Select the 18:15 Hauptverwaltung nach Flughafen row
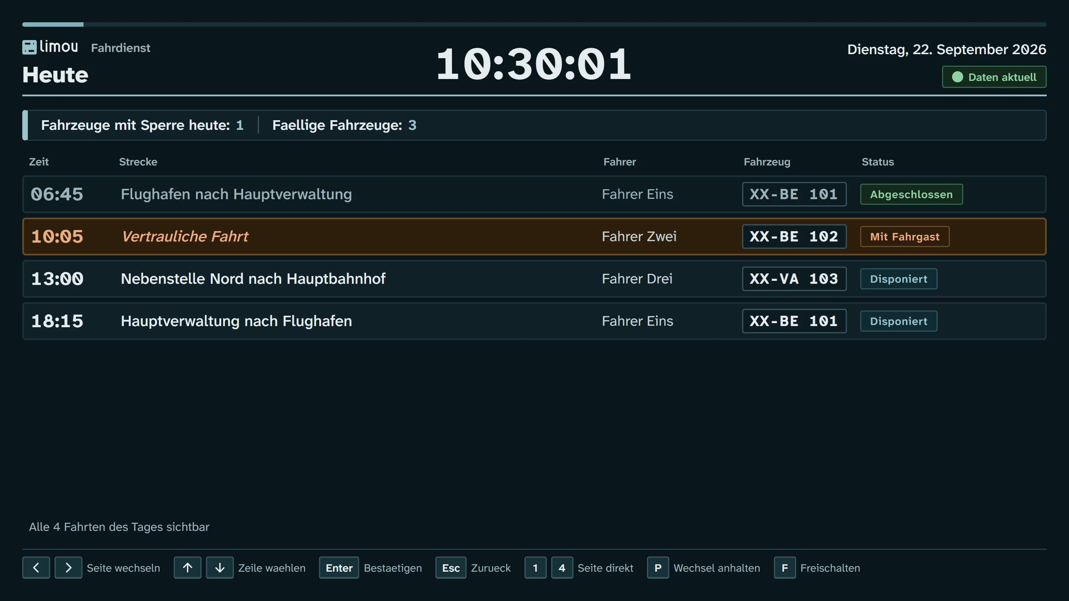1069x601 pixels. click(x=534, y=321)
